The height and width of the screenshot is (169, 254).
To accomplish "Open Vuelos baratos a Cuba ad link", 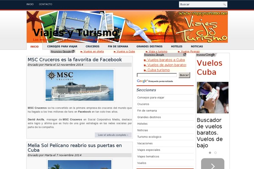I will coord(164,60).
